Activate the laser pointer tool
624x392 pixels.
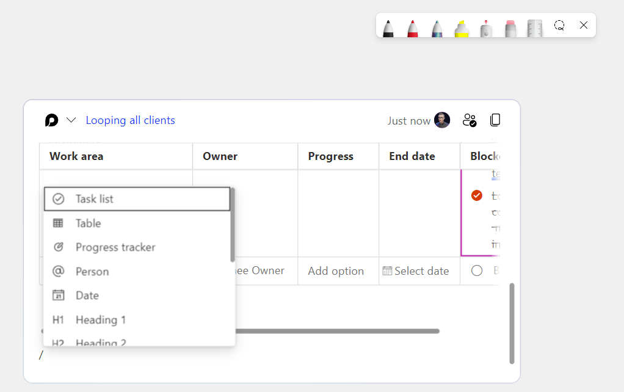486,27
